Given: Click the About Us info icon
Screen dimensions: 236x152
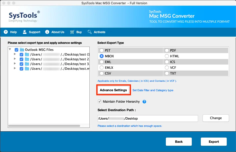Looking at the screenshot, I should pos(47,32).
